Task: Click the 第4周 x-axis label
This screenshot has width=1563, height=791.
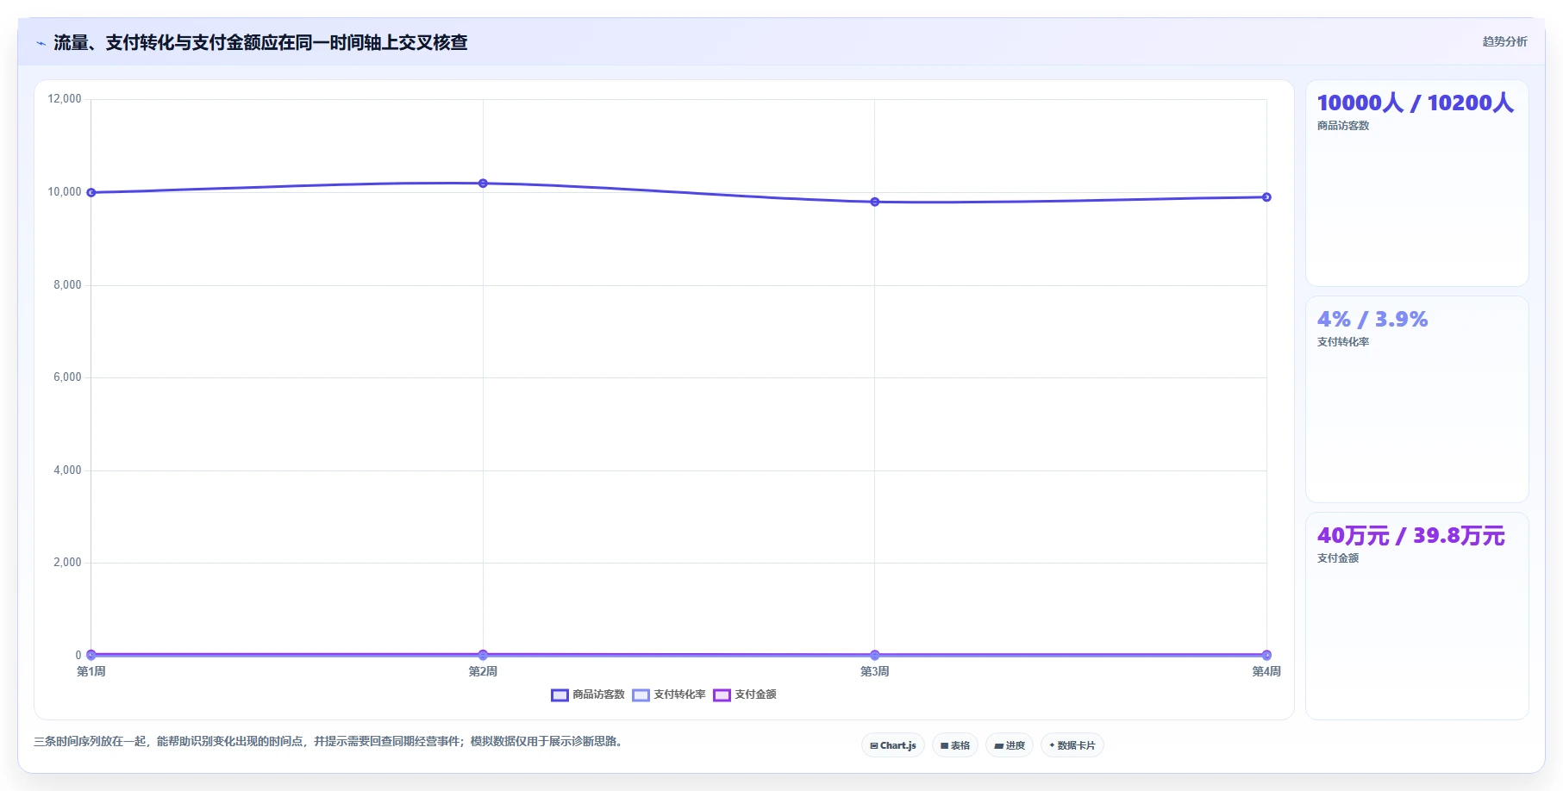Action: [1266, 671]
